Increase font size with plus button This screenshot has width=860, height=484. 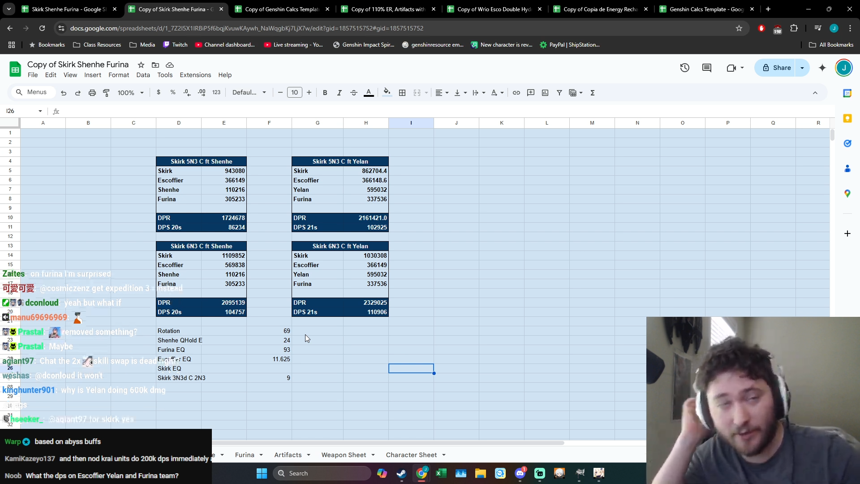click(x=309, y=92)
